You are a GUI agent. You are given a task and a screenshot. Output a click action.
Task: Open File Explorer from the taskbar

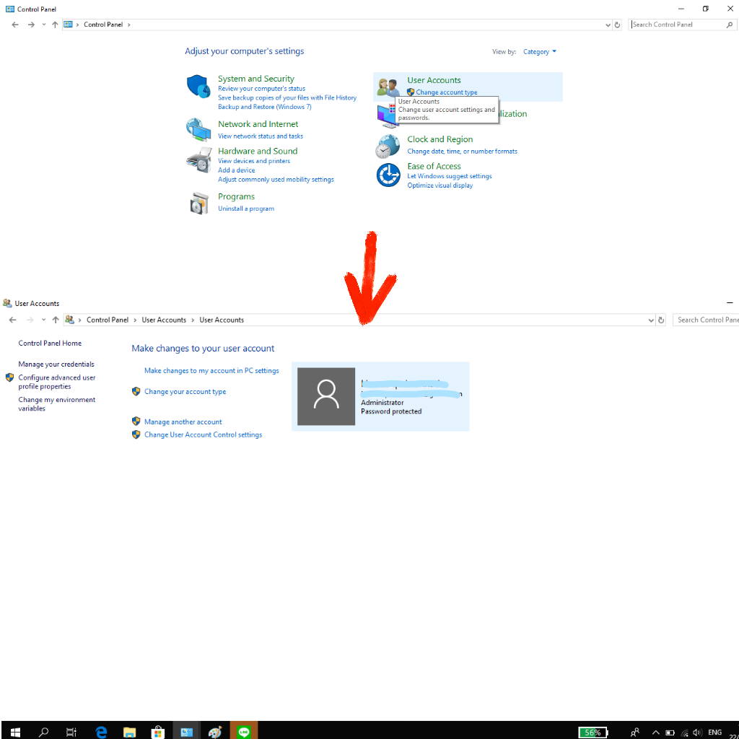[129, 732]
